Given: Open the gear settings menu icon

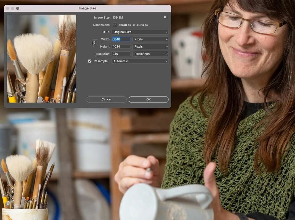Looking at the screenshot, I should [x=165, y=17].
